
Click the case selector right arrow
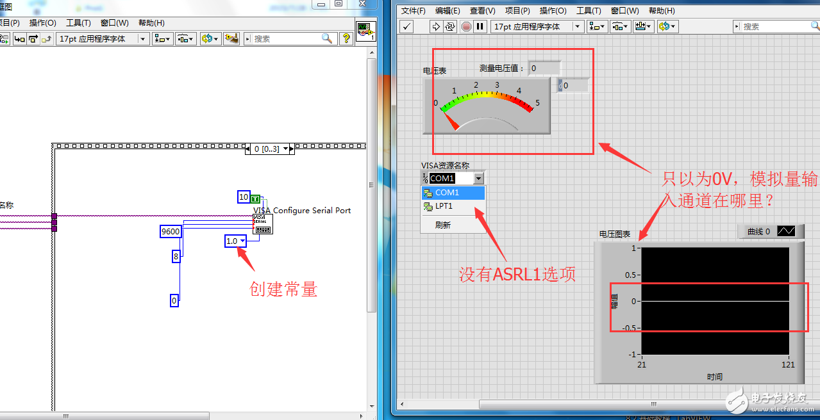[292, 149]
